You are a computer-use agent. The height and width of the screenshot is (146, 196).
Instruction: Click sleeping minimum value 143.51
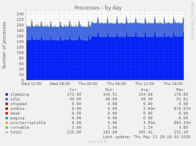pos(110,94)
